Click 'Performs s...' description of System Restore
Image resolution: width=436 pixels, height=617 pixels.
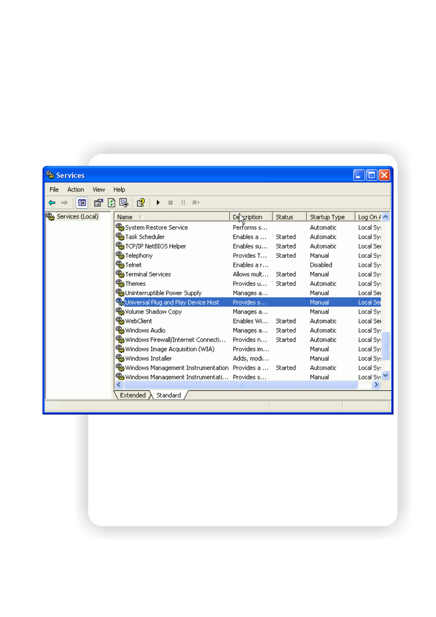[250, 227]
